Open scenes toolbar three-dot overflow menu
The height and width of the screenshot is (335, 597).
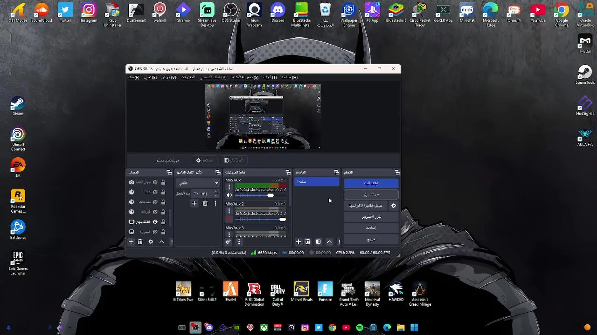click(339, 242)
